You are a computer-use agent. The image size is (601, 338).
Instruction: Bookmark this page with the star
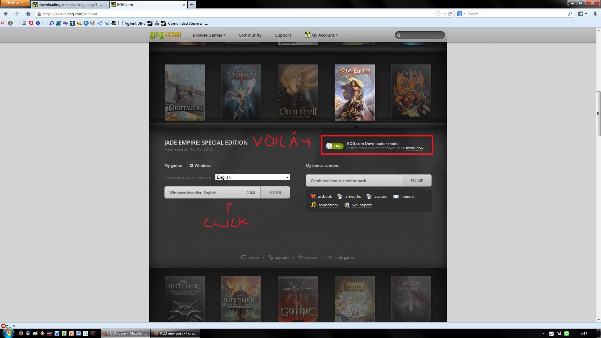pos(439,14)
